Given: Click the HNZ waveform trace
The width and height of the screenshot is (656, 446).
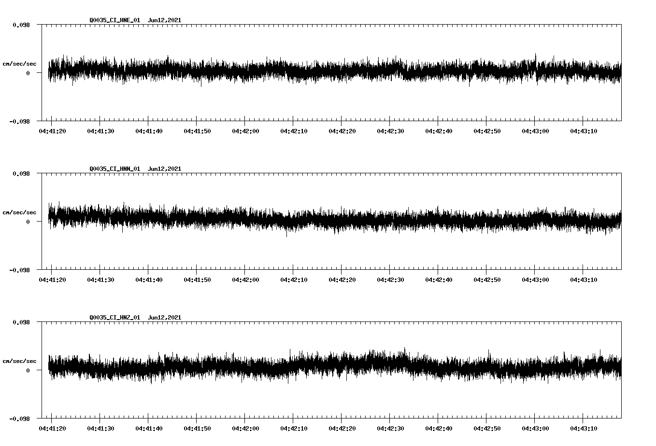Looking at the screenshot, I should (x=335, y=366).
